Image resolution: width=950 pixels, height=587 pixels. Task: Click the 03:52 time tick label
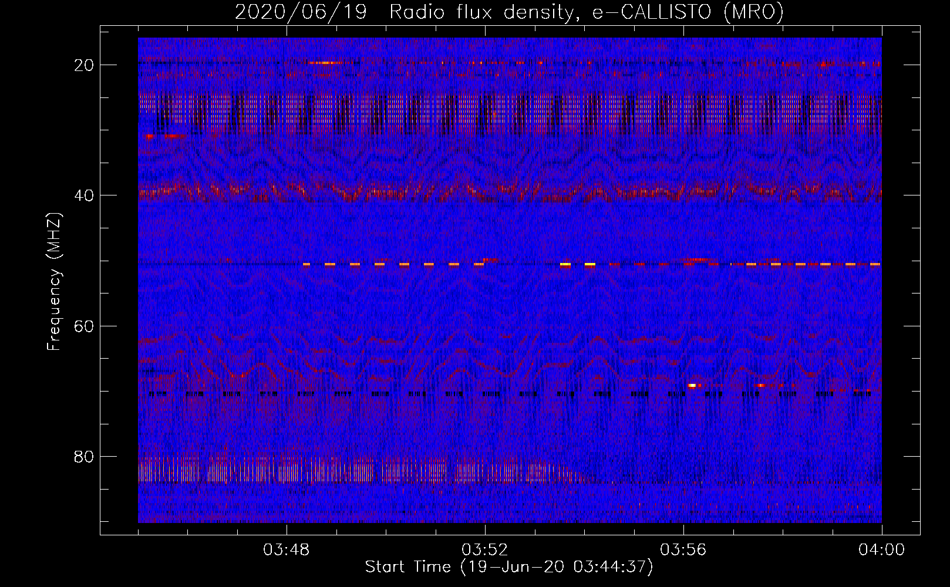[485, 550]
